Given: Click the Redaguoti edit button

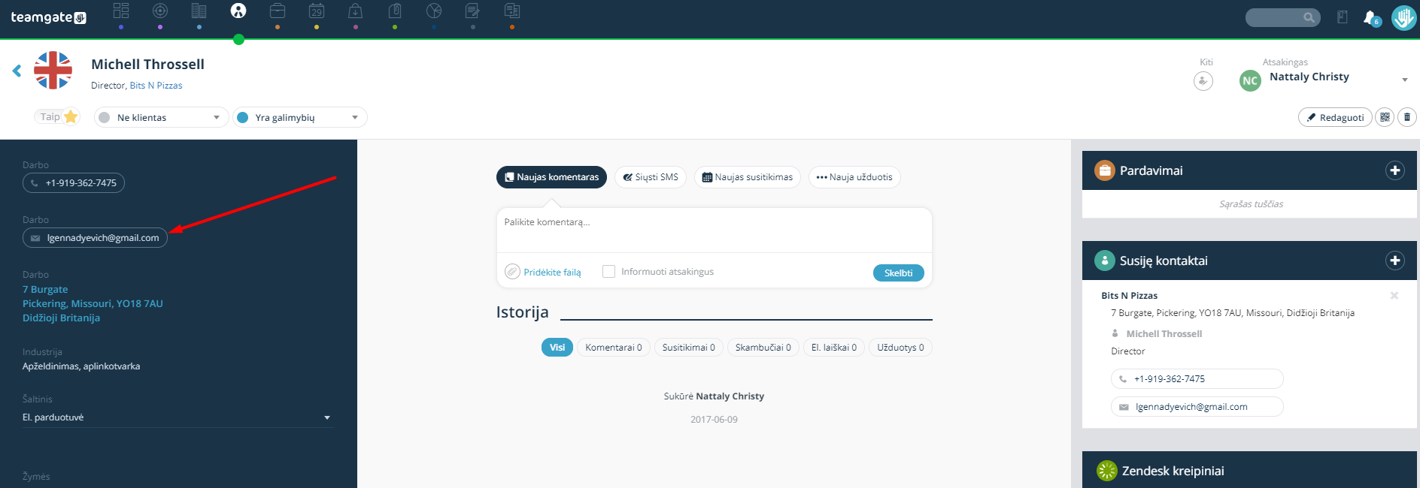Looking at the screenshot, I should [1335, 117].
